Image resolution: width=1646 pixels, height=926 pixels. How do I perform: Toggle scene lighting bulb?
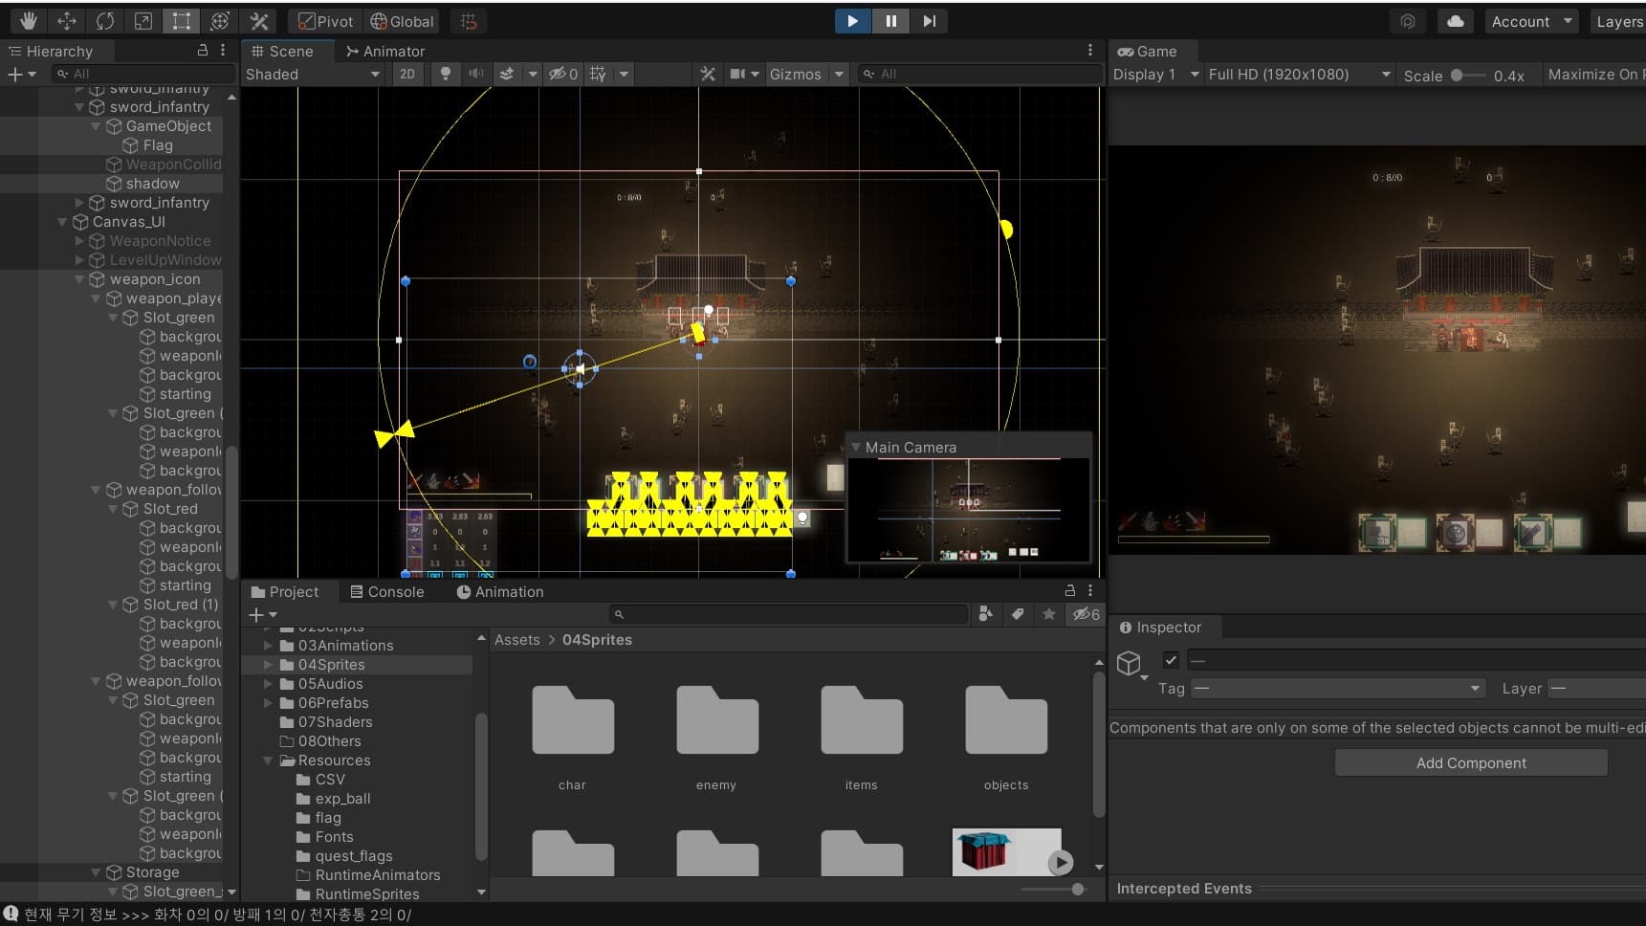point(445,74)
